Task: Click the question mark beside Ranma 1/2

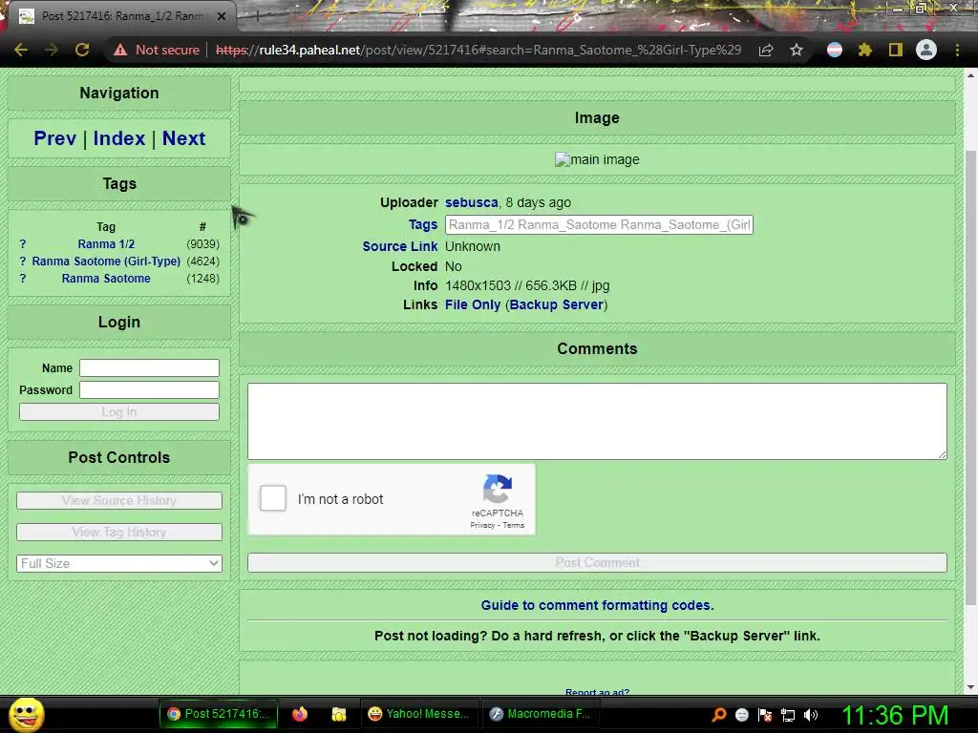Action: click(23, 244)
